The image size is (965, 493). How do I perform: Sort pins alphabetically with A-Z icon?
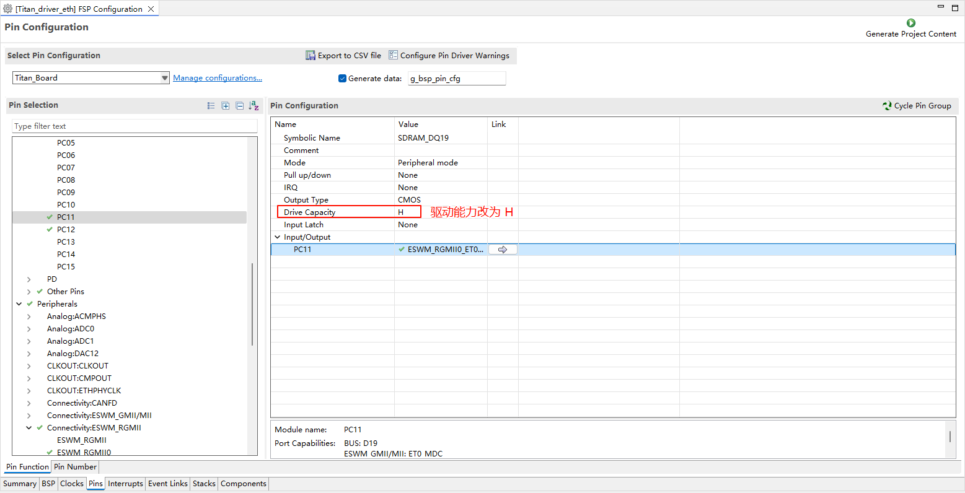253,106
